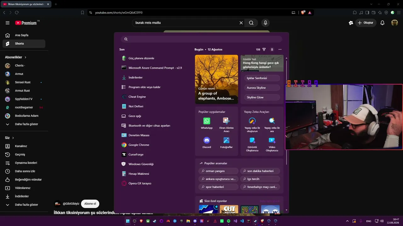
Task: Open Brave tab search dropdown arrow
Action: 371,4
